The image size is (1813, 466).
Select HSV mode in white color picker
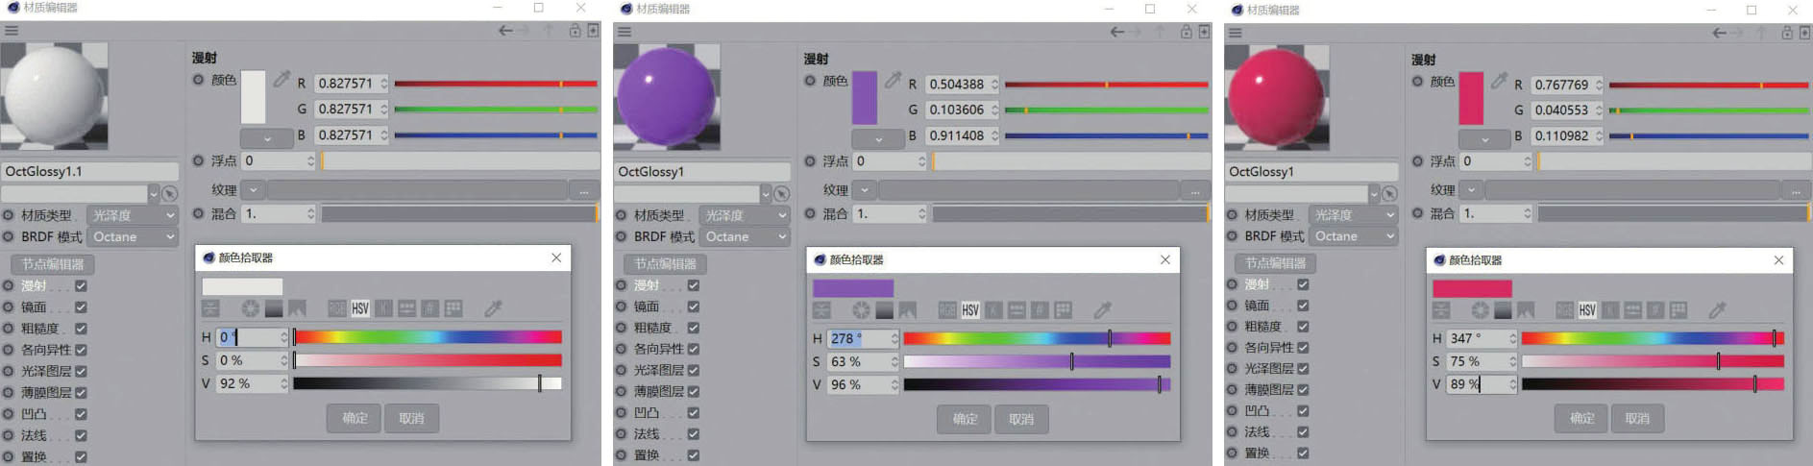point(360,308)
